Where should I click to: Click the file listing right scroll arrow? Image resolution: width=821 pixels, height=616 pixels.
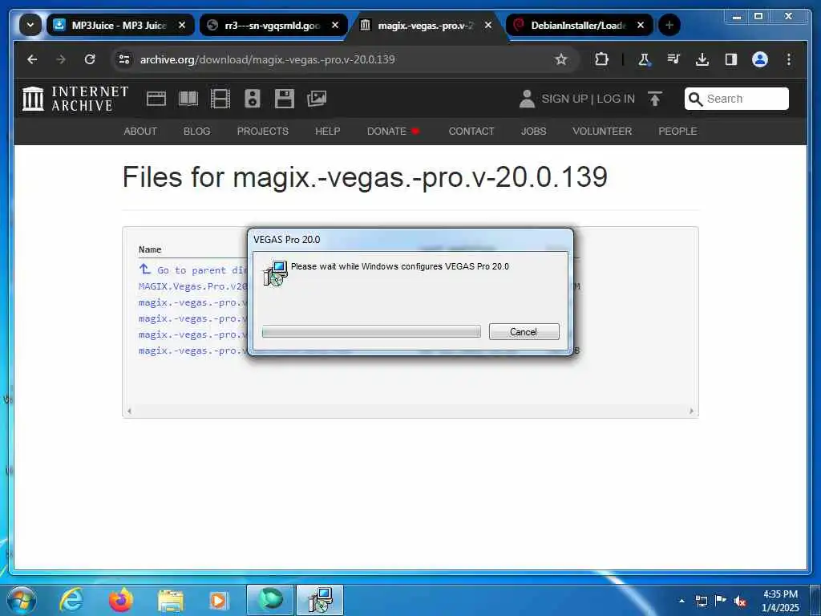click(691, 411)
